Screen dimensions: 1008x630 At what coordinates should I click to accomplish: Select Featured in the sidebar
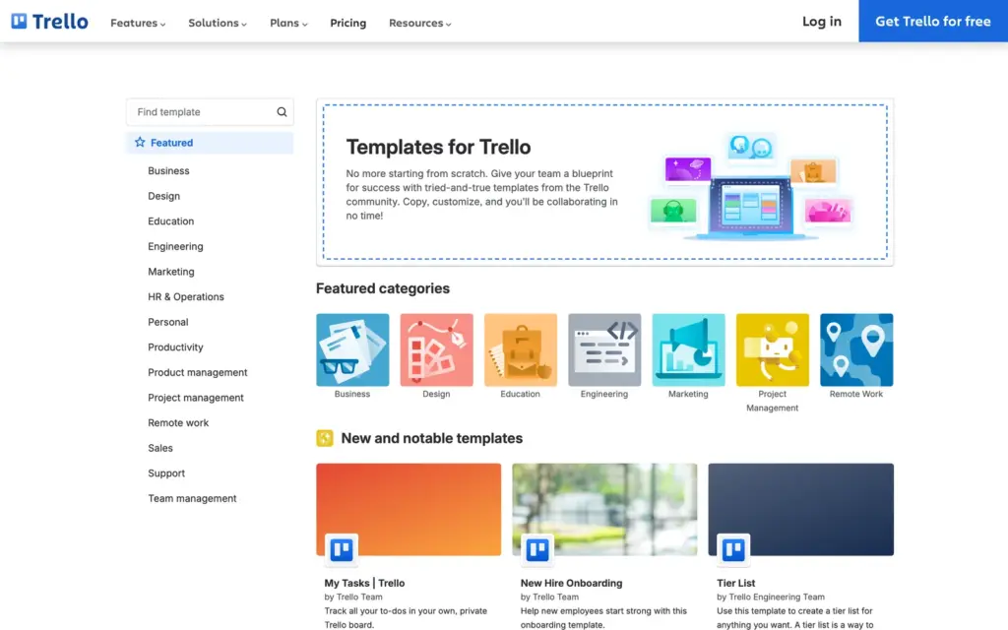(210, 143)
